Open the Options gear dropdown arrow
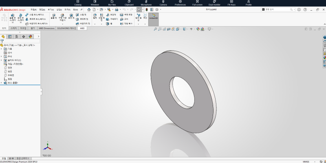 161,9
